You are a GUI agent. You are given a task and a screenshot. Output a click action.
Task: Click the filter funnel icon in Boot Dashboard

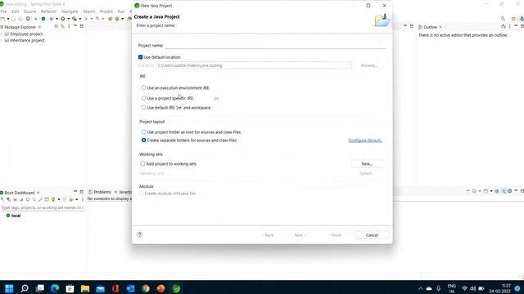(64, 199)
